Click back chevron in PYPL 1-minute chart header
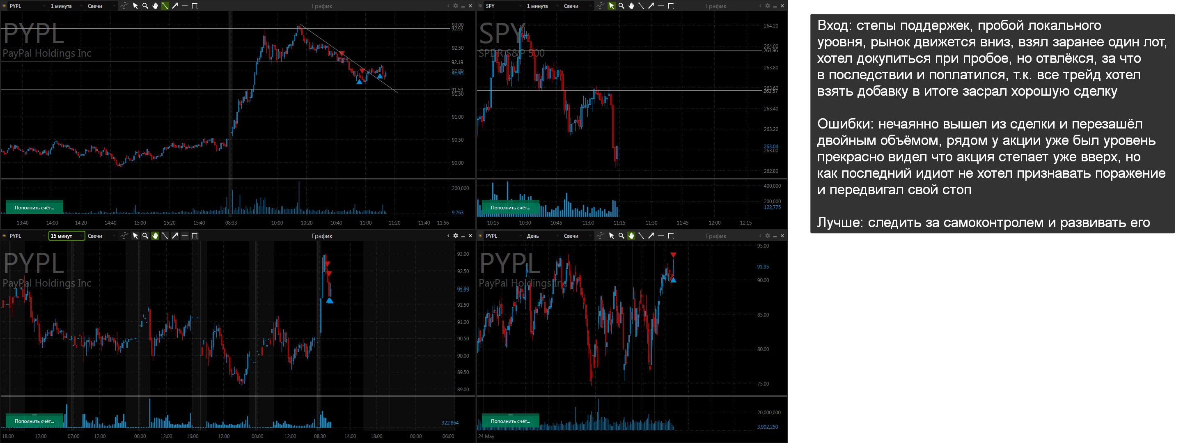 coord(448,6)
